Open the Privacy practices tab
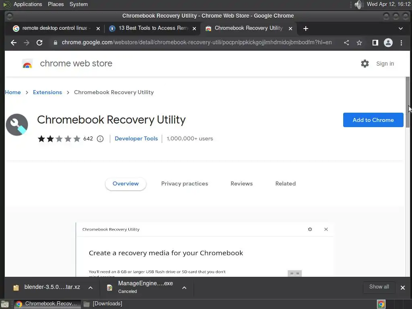Screen dimensions: 412x309 pos(184,183)
